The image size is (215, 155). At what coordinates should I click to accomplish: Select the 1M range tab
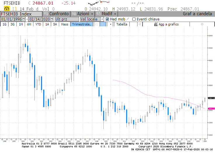point(21,24)
